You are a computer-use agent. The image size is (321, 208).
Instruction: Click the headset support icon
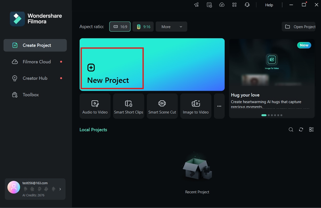point(247,5)
